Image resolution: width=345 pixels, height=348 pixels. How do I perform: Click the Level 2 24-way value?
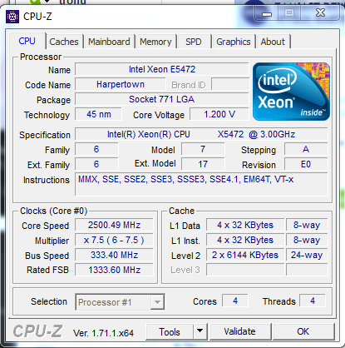(x=307, y=255)
